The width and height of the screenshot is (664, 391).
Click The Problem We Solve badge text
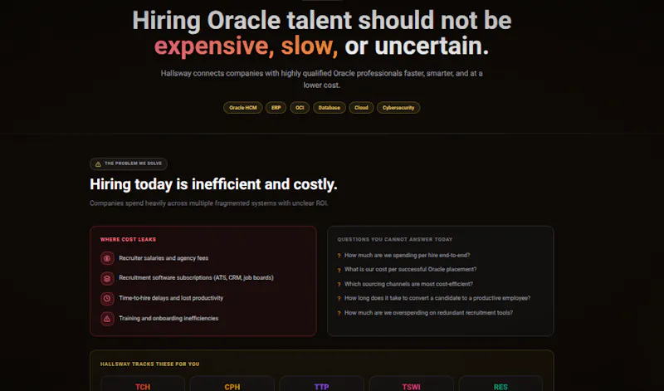click(x=133, y=164)
